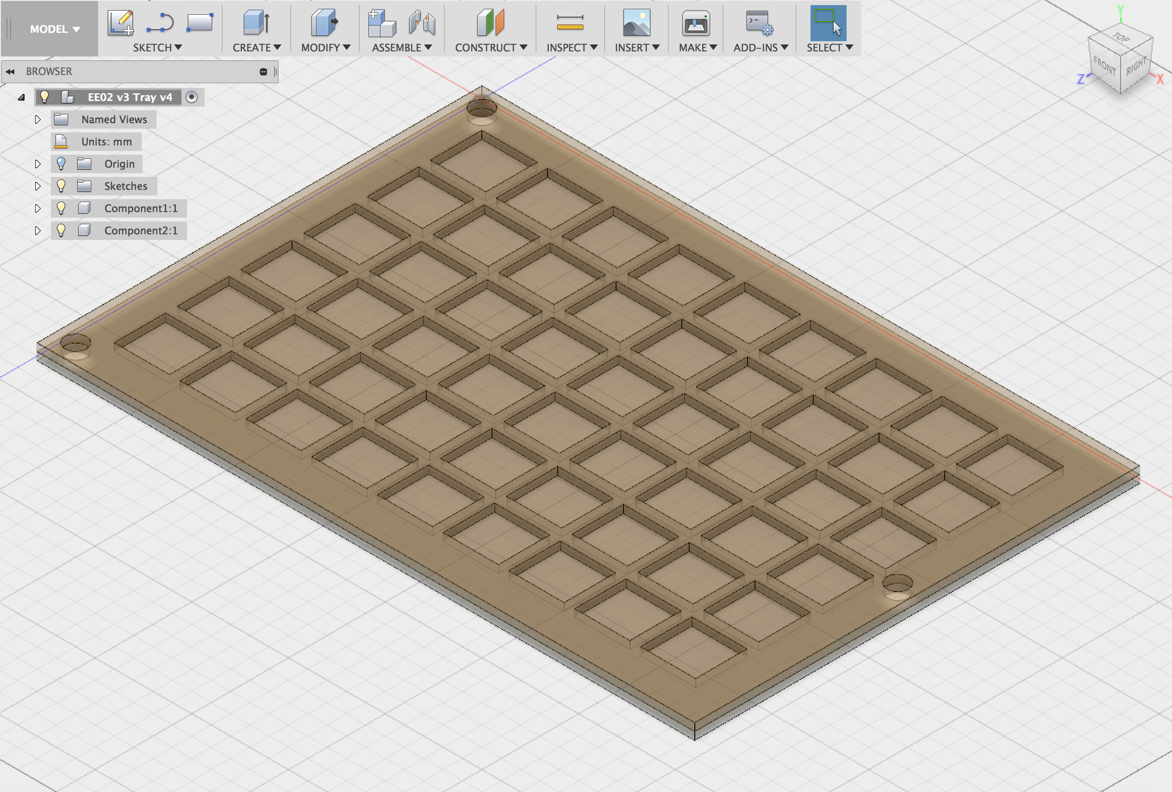Toggle visibility of Sketches folder
Image resolution: width=1172 pixels, height=792 pixels.
[x=61, y=185]
